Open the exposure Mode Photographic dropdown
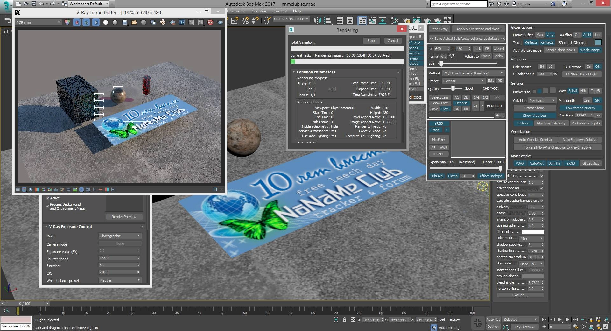 120,236
